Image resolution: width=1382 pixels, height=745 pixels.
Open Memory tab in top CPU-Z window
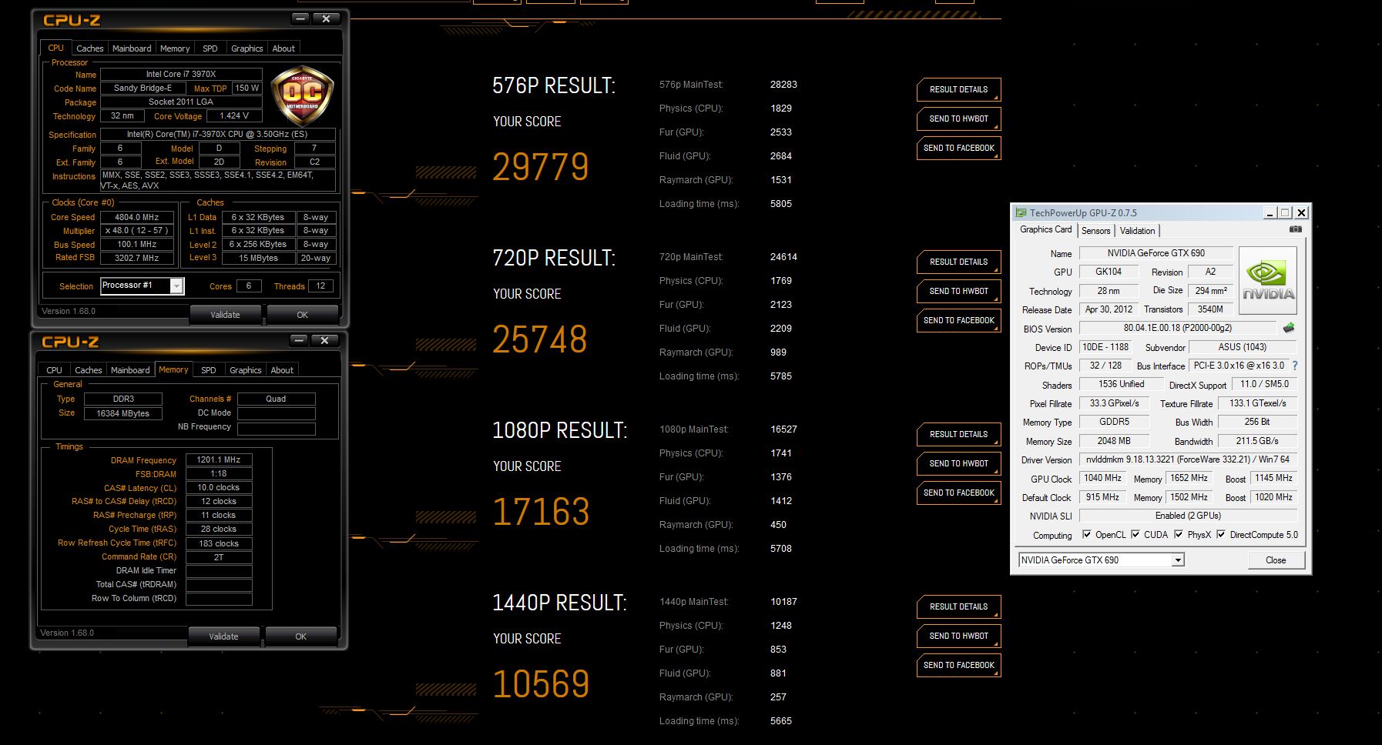coord(175,48)
